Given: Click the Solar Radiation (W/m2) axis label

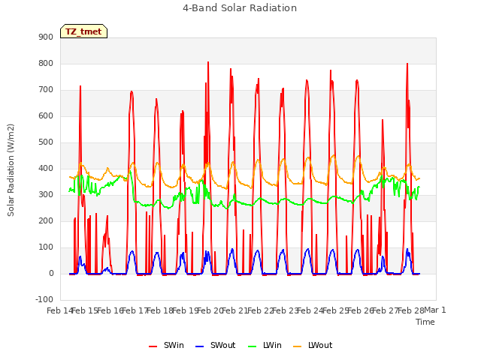Looking at the screenshot, I should coord(11,170).
